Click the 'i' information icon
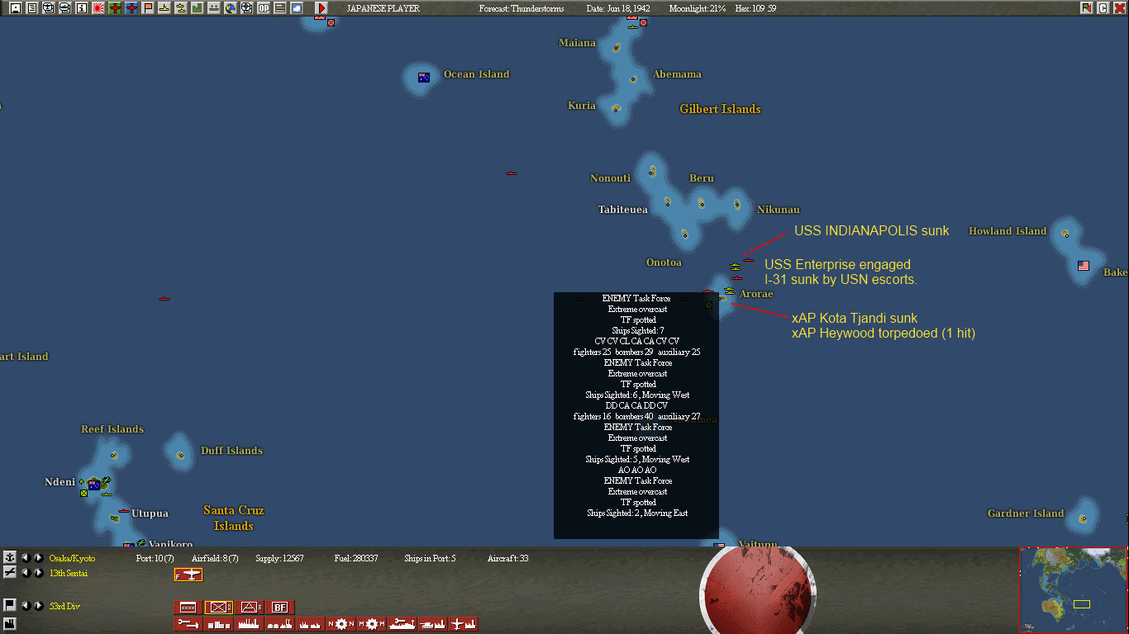1129x634 pixels. (x=81, y=8)
